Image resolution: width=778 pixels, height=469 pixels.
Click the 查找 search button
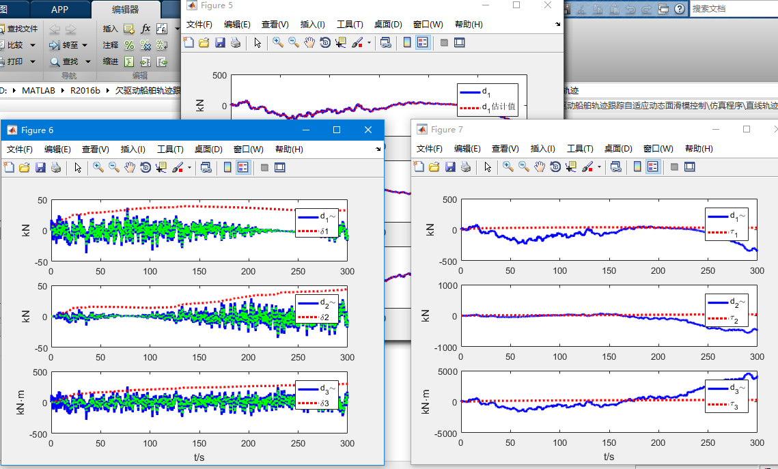pyautogui.click(x=64, y=61)
